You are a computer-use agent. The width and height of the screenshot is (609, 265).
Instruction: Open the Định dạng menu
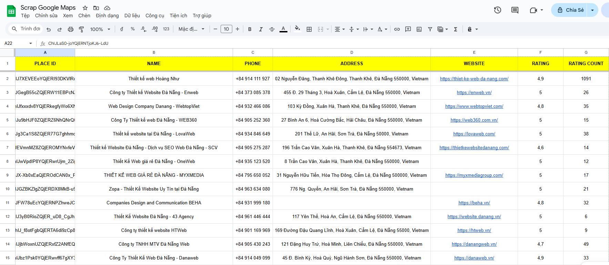[107, 16]
